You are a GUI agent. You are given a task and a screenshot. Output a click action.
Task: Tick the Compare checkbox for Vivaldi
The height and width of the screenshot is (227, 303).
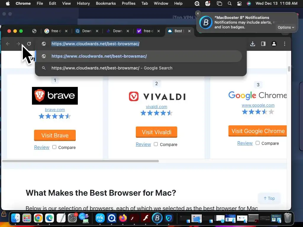coord(156,144)
